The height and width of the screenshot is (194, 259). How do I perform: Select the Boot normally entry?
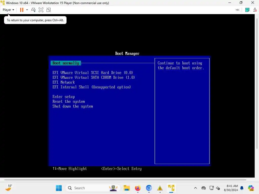pyautogui.click(x=66, y=63)
